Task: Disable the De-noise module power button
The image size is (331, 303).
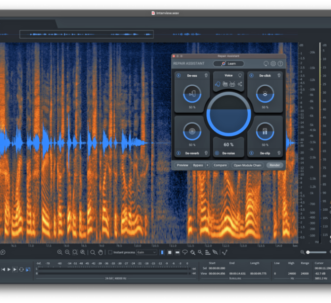Action: [x=217, y=153]
